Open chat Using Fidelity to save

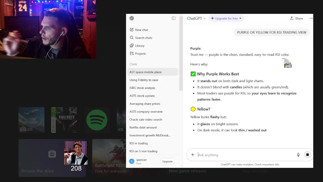(153, 80)
